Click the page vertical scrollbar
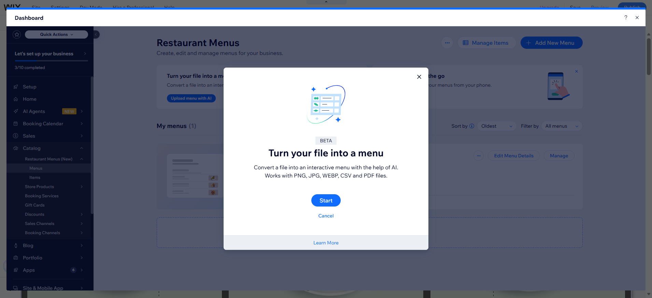The width and height of the screenshot is (652, 298). tap(649, 56)
